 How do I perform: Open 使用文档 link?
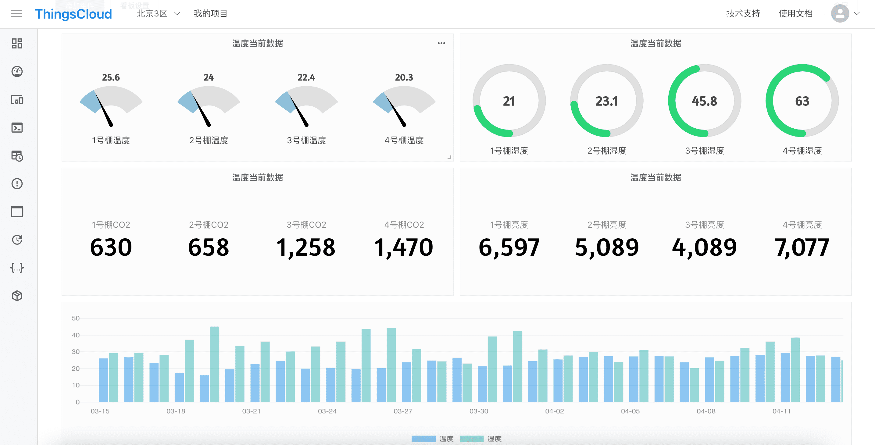click(795, 14)
